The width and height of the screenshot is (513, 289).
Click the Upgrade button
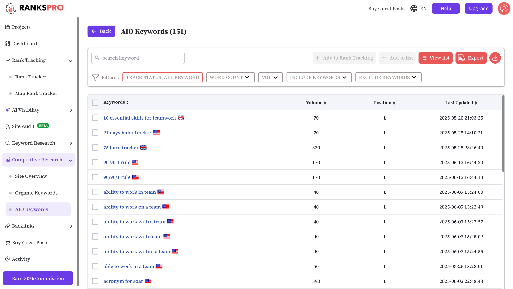click(x=479, y=9)
